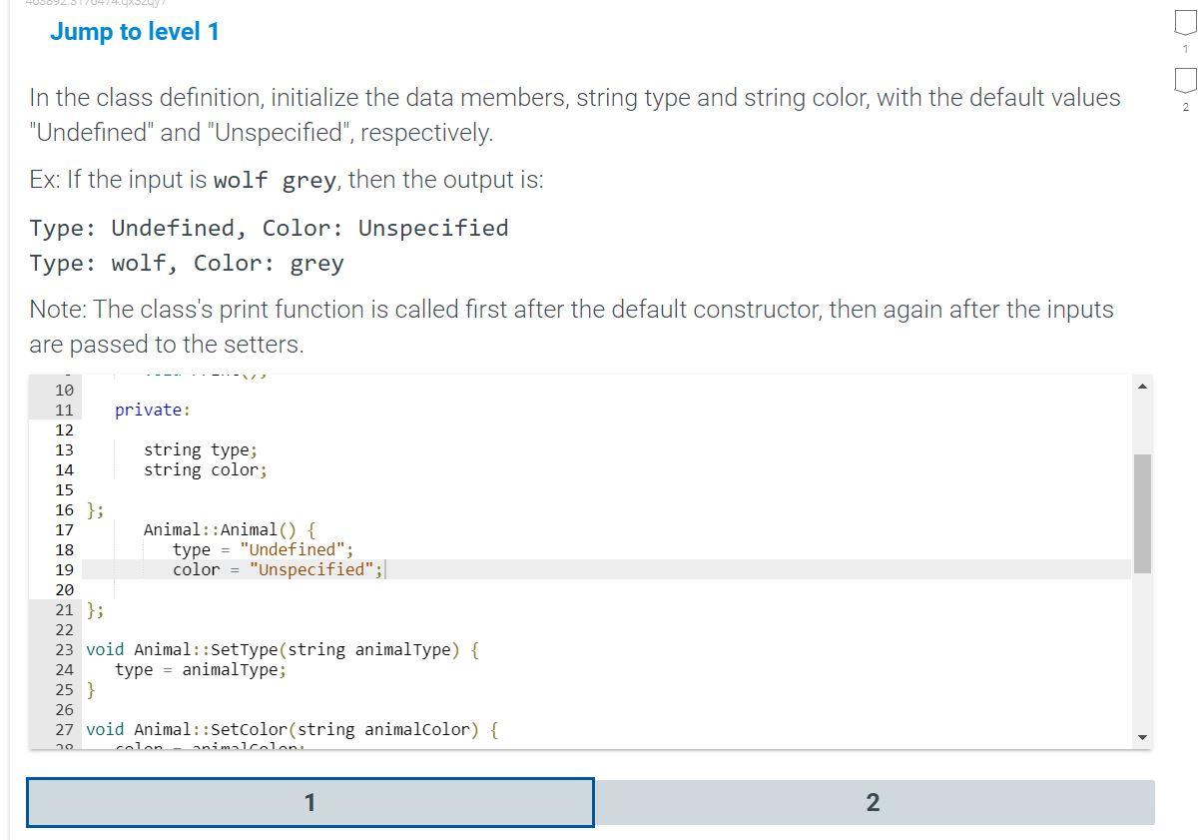Click the level 2 shield badge icon
Screen dimensions: 1202x840
tap(1184, 83)
